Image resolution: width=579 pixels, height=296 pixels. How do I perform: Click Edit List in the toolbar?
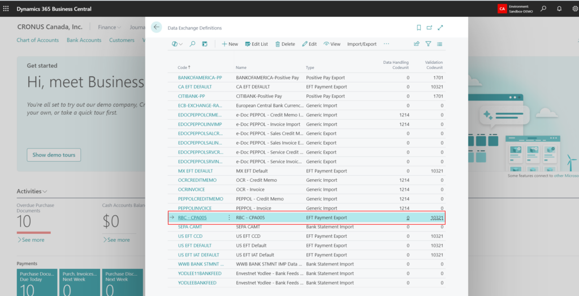[x=257, y=44]
